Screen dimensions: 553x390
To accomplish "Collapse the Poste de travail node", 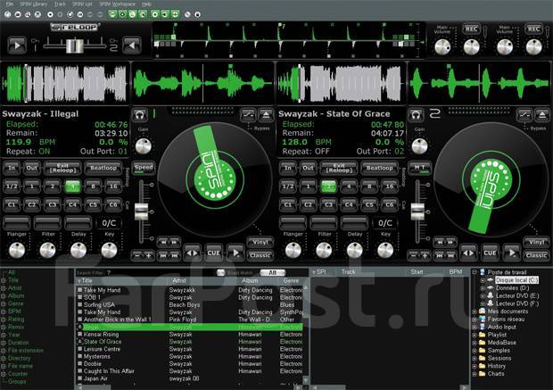I will click(x=475, y=272).
